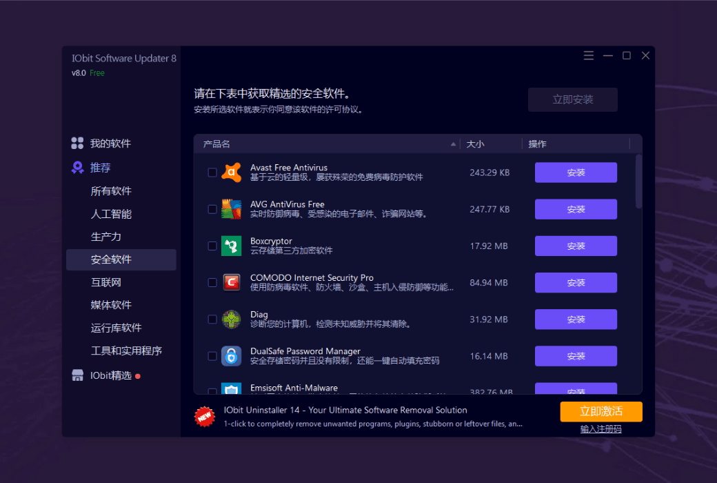The image size is (717, 483).
Task: Click the software list vertical scrollbar
Action: [638, 181]
